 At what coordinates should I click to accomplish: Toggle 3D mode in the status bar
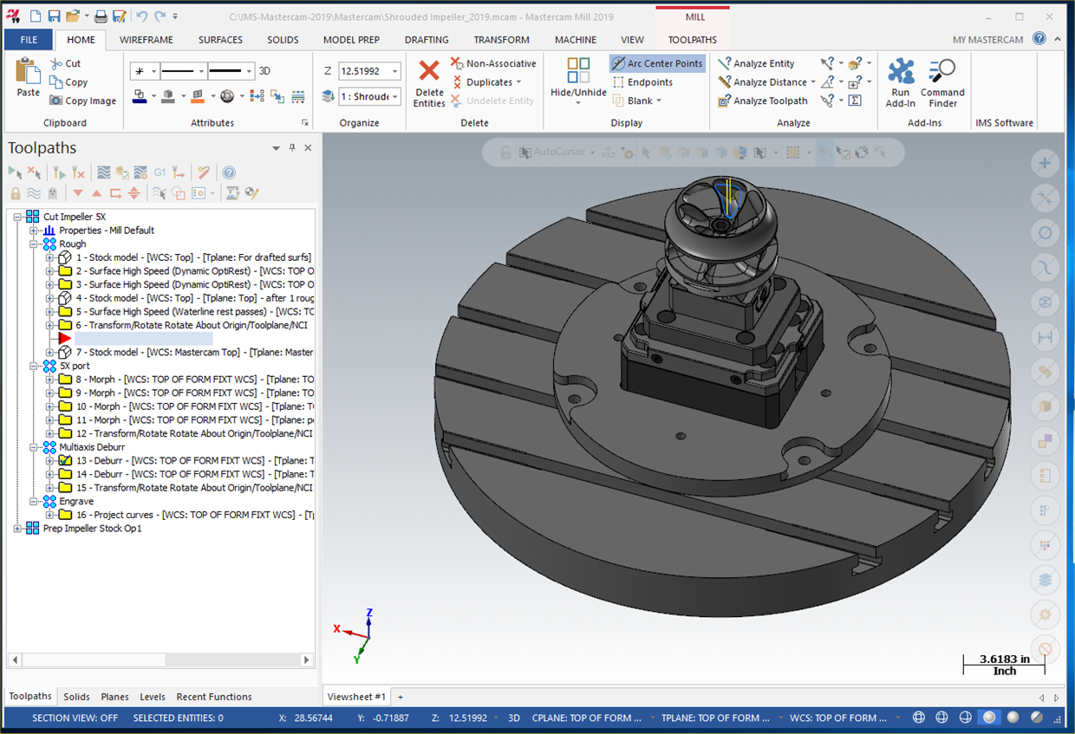(514, 718)
